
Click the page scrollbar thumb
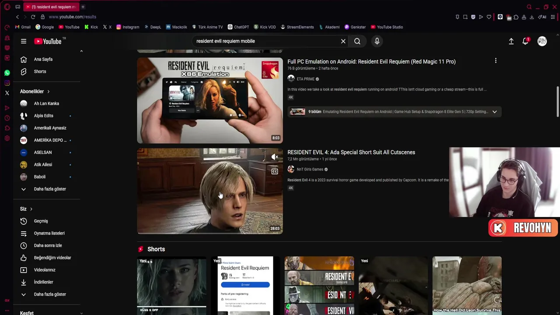coord(557,101)
